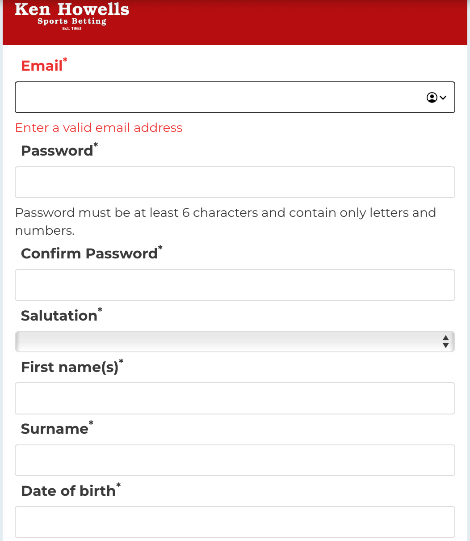Click inside the Surname field

pos(235,460)
